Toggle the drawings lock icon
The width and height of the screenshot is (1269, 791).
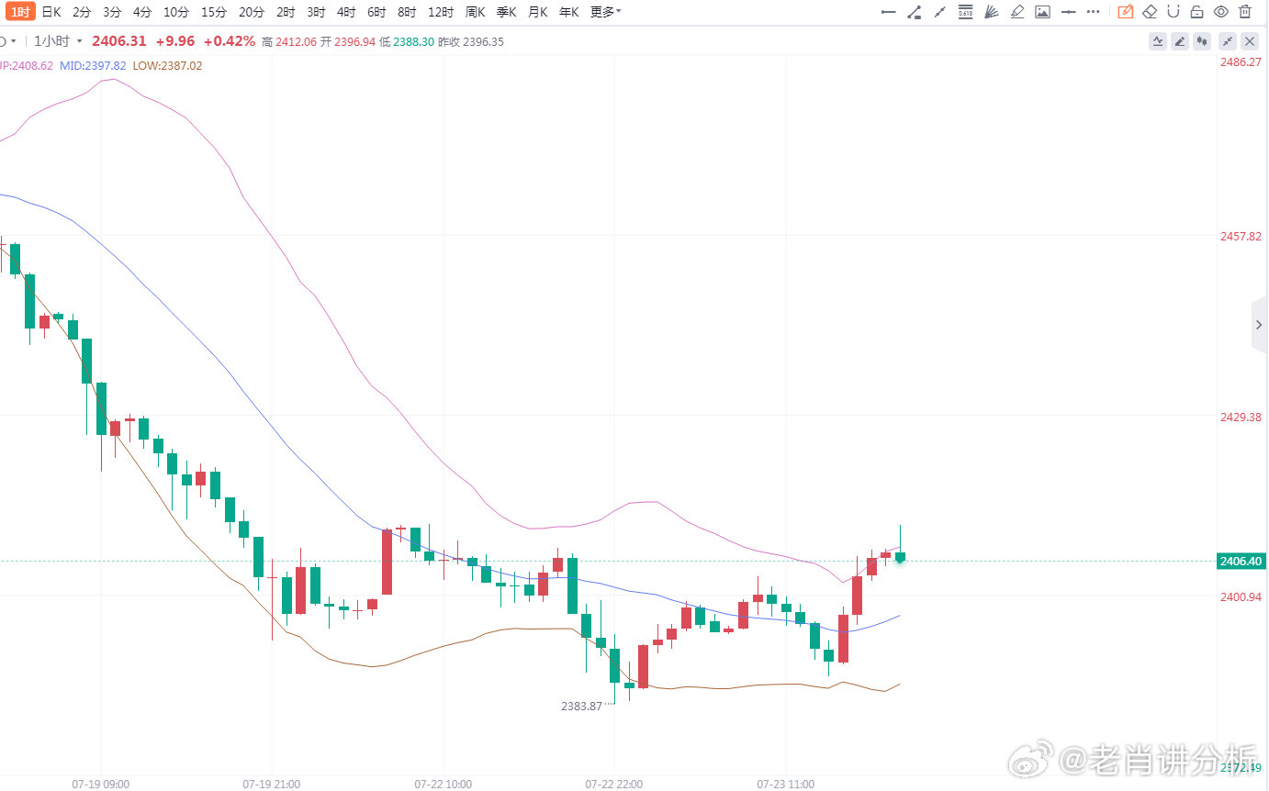[1196, 12]
